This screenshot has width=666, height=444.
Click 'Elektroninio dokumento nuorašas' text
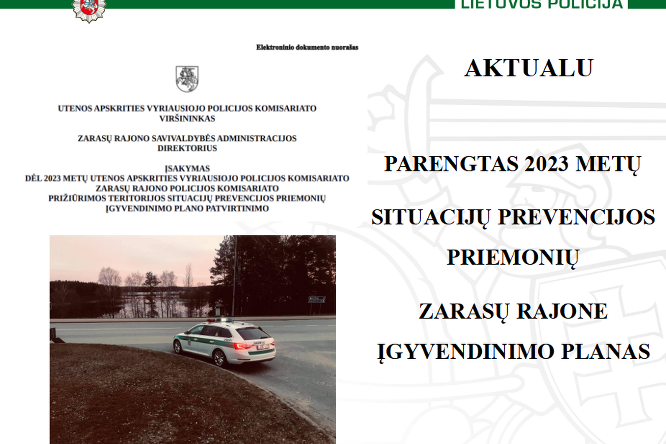307,47
